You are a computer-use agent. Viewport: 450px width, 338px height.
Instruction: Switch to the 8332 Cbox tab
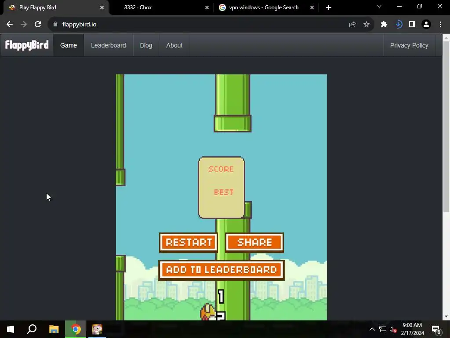162,7
